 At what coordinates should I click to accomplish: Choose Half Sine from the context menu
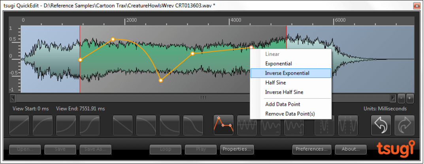click(x=291, y=83)
